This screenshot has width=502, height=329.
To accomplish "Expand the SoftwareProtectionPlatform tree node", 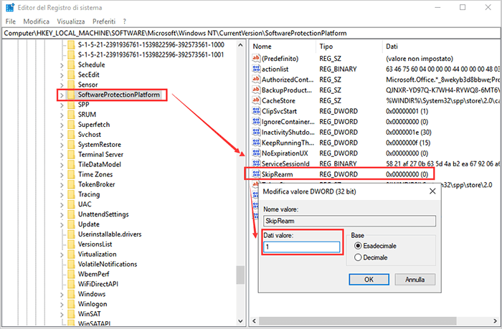I will point(61,95).
